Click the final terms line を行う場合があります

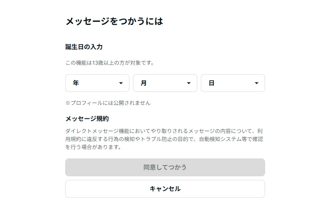click(x=93, y=147)
